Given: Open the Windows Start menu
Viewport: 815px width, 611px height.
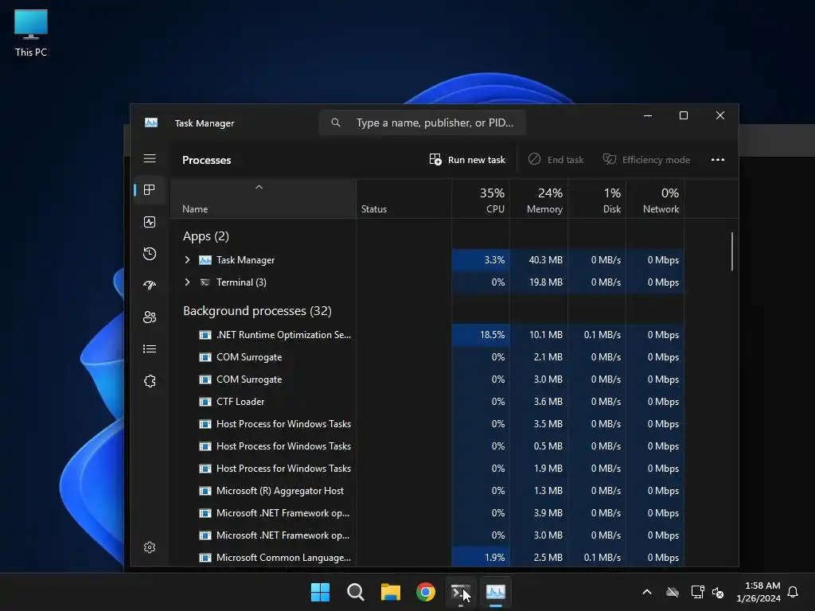Looking at the screenshot, I should click(320, 592).
